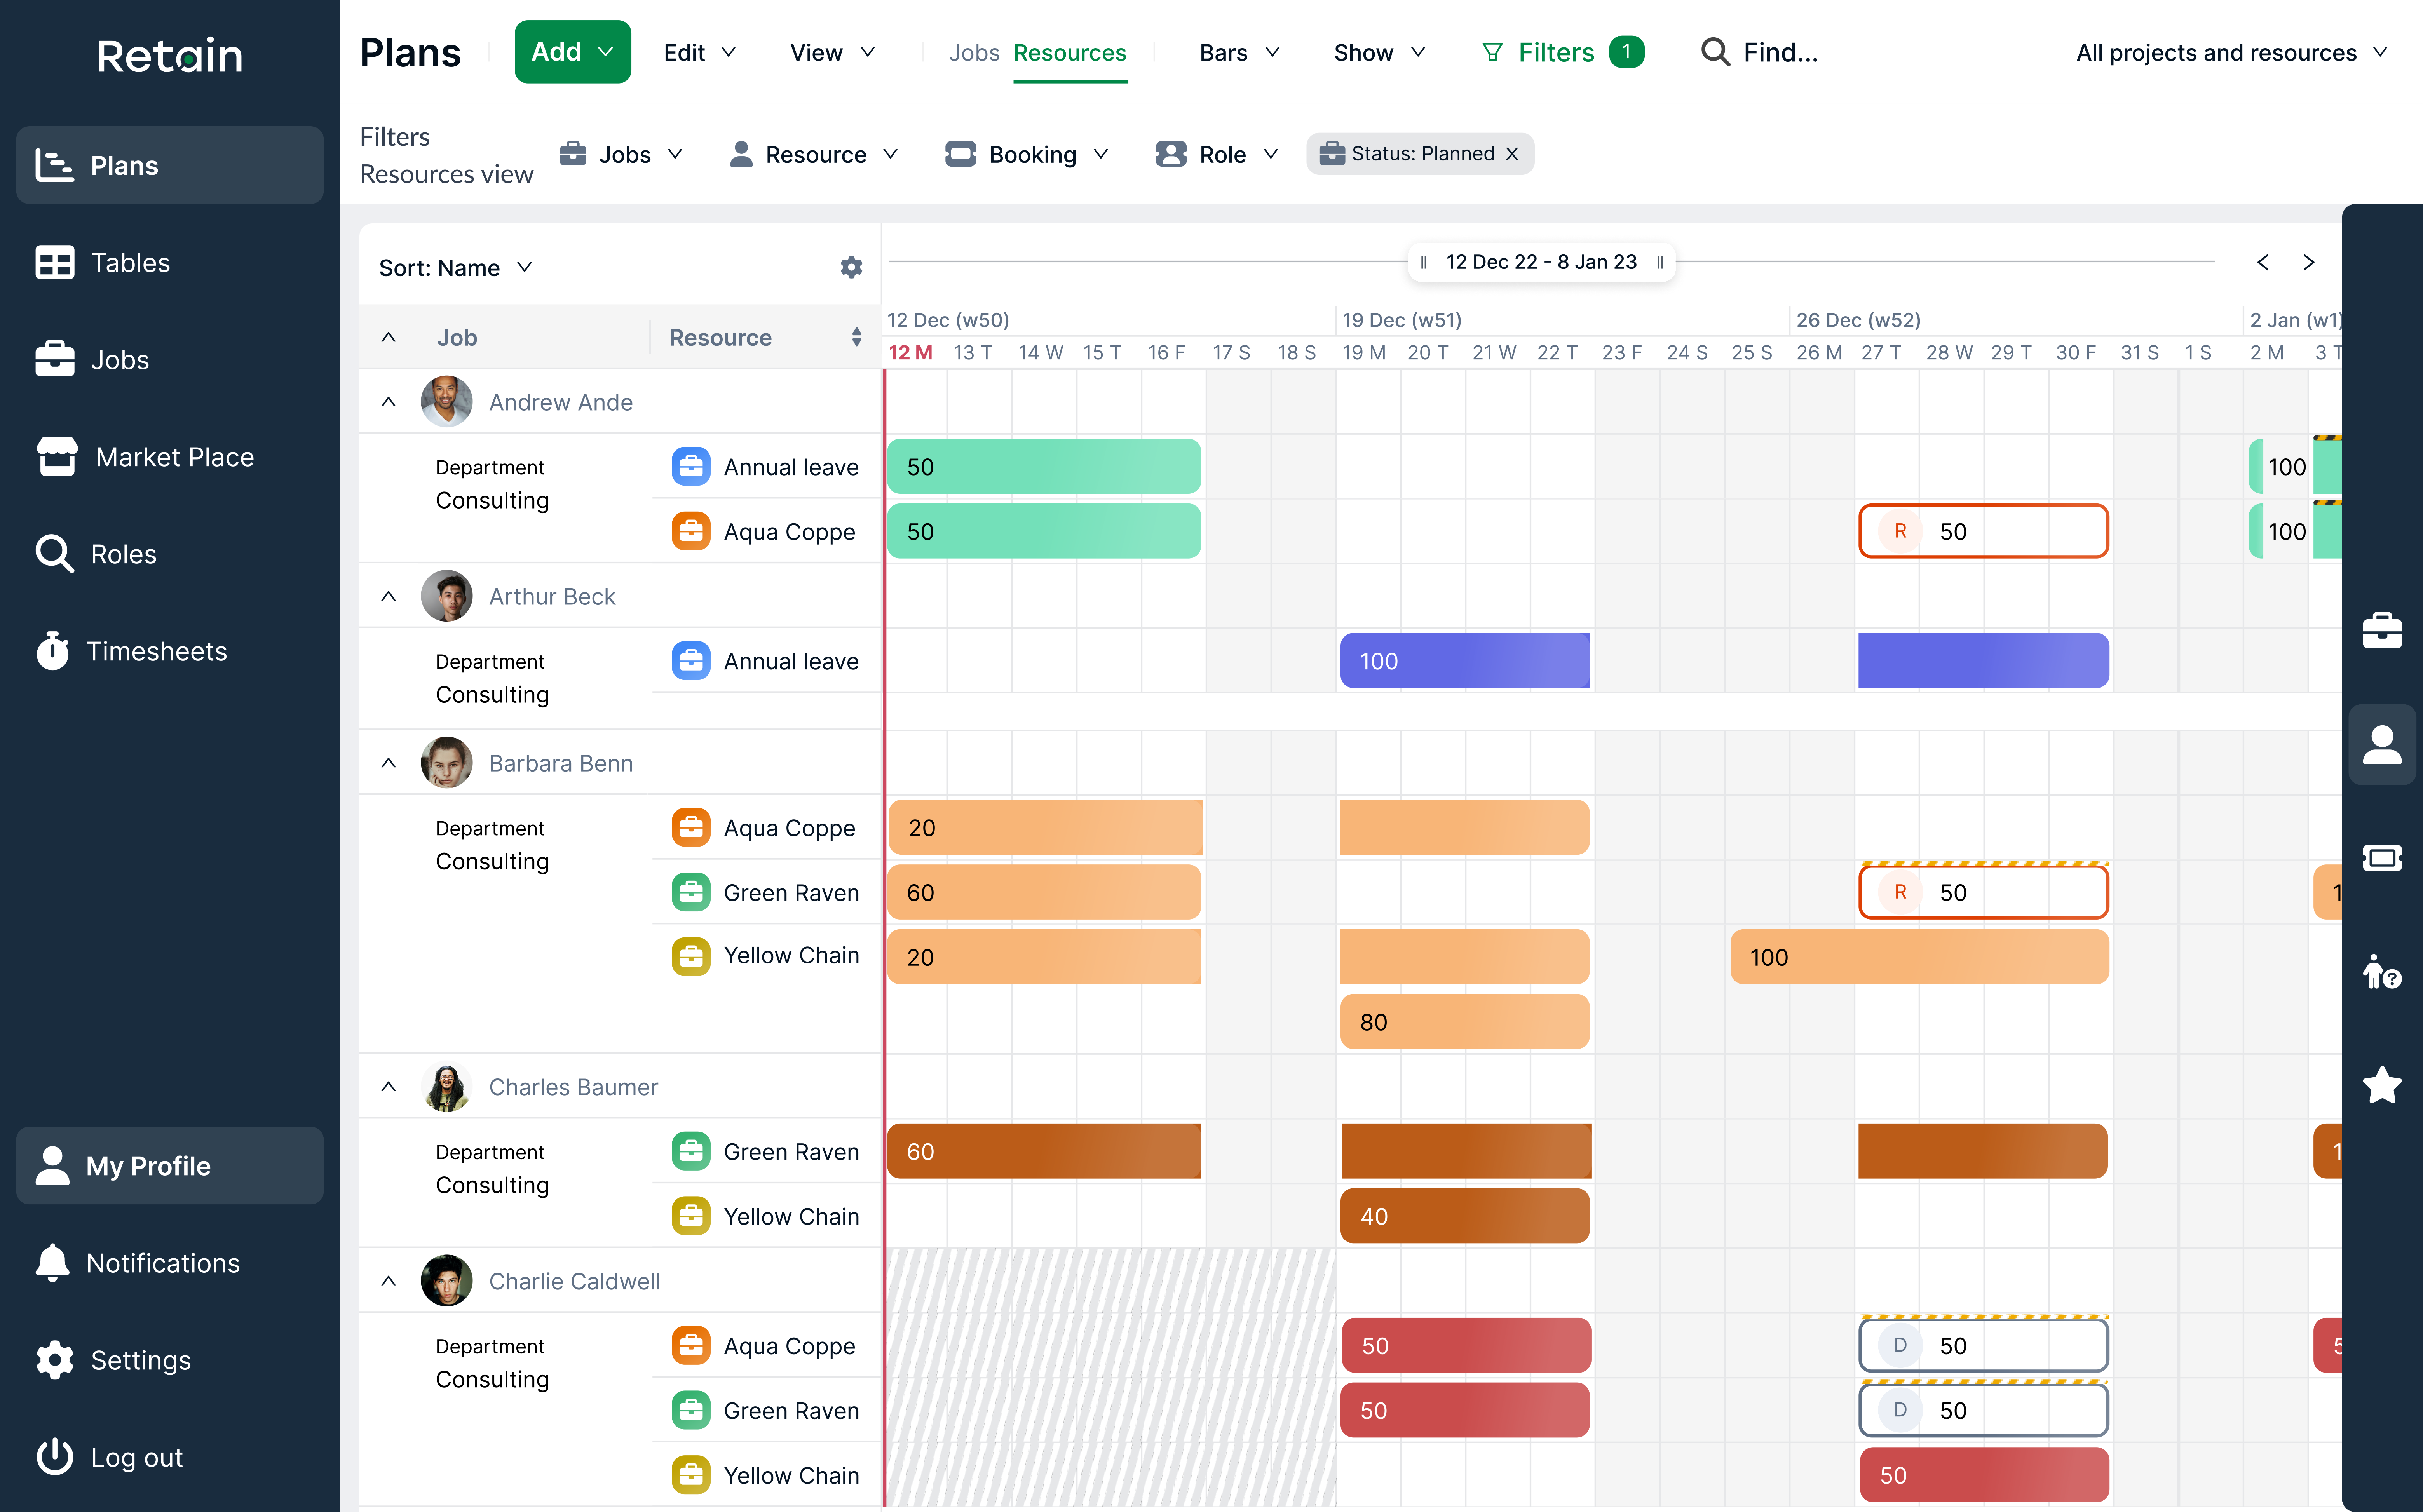
Task: Open the All projects and resources selector
Action: [x=2232, y=52]
